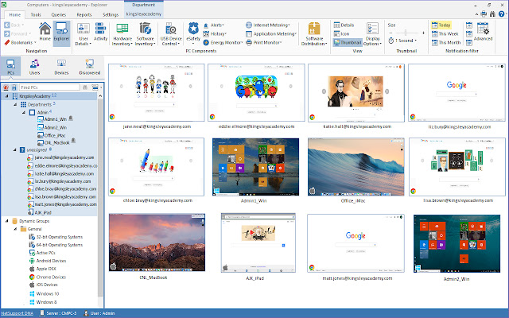Collapse the Departments tree node

[x=15, y=104]
